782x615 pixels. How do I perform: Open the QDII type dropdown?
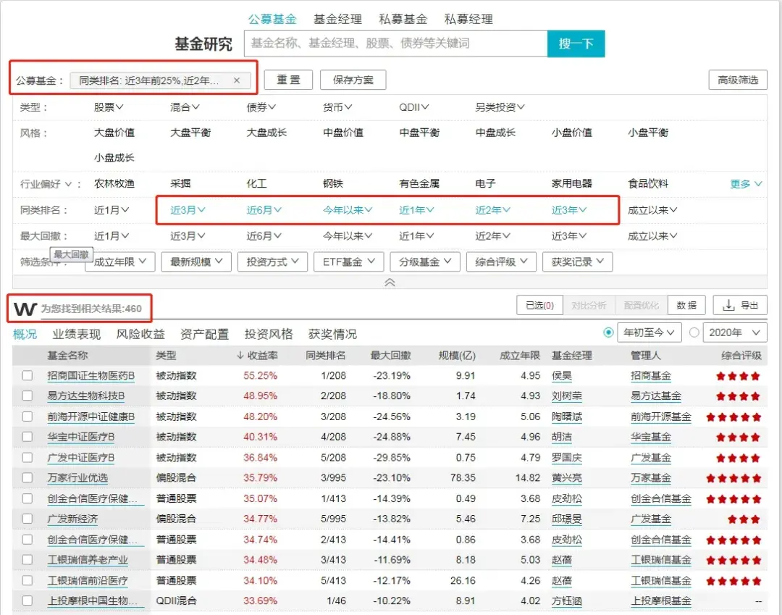(x=414, y=106)
